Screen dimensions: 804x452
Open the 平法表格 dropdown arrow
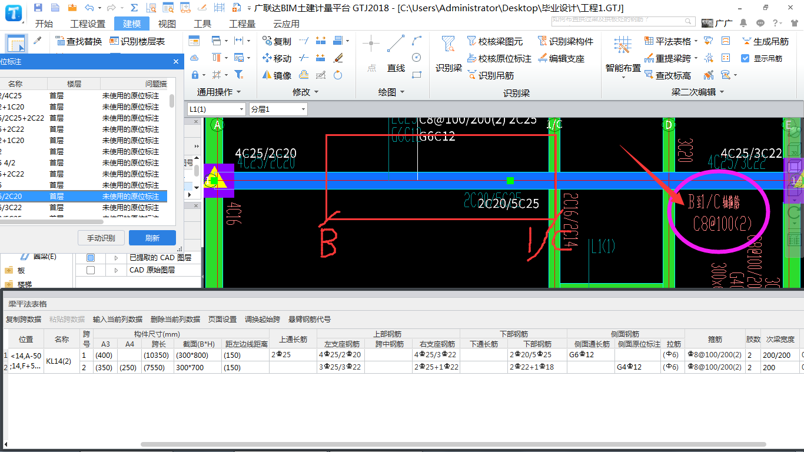tap(696, 41)
